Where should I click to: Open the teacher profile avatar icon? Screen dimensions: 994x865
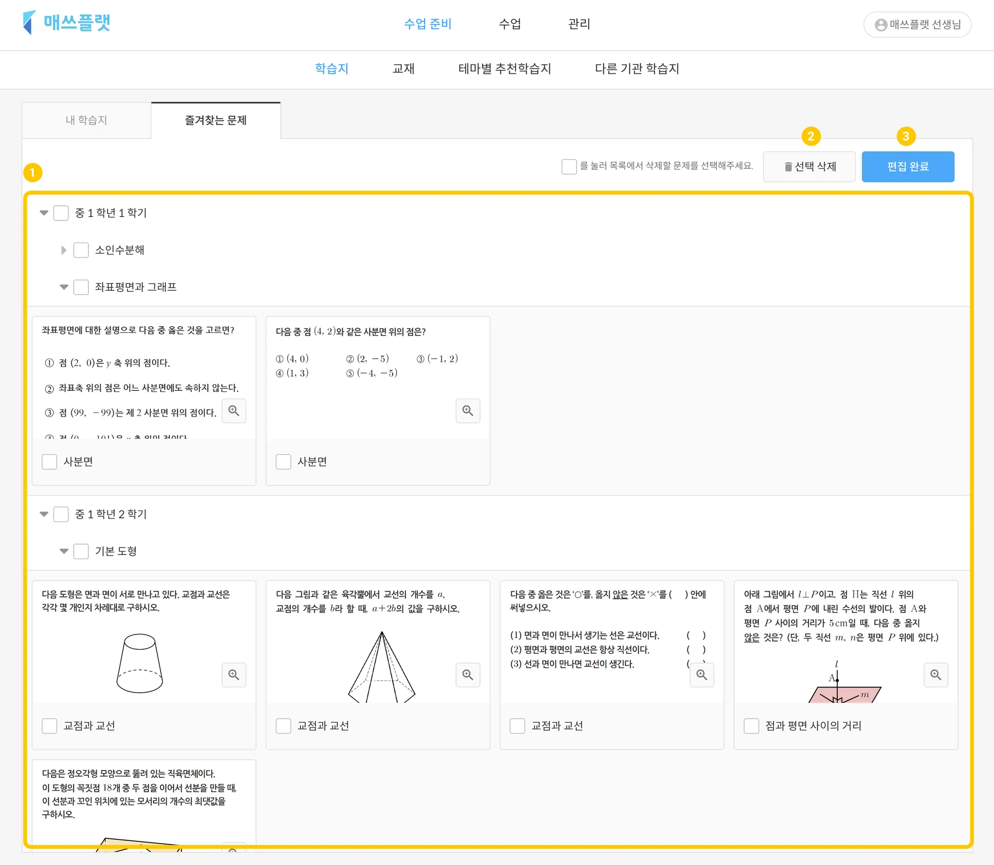coord(880,25)
